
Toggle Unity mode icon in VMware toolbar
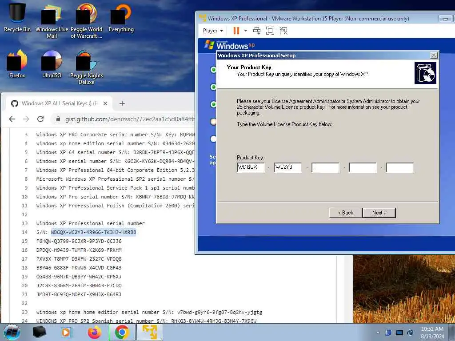tap(283, 31)
